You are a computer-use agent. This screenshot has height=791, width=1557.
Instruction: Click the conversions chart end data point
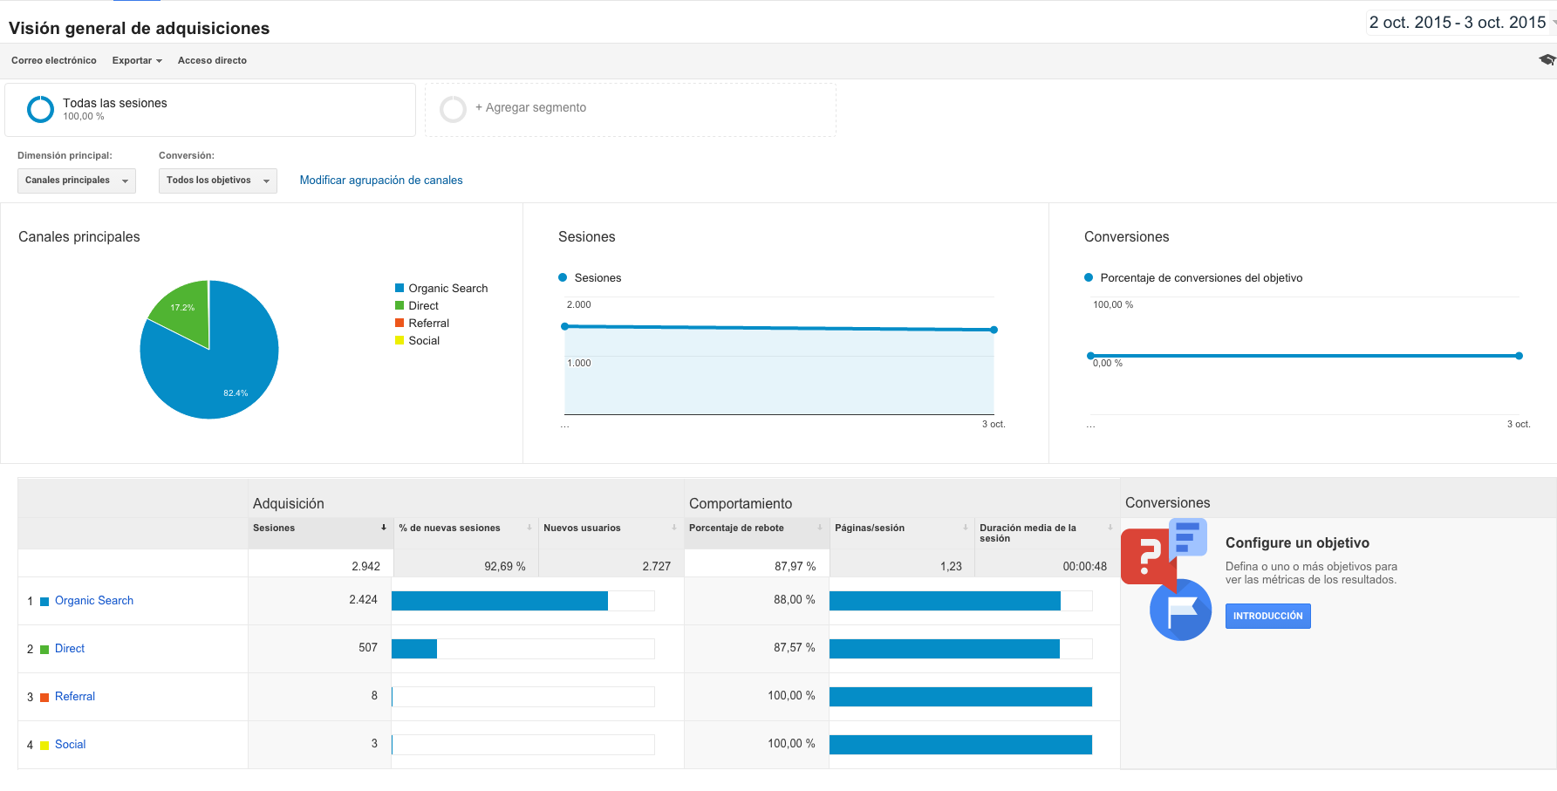tap(1519, 356)
